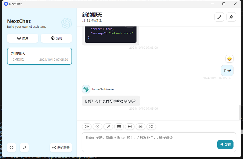
Task: Open chat settings gear icon above input
Action: (87, 127)
